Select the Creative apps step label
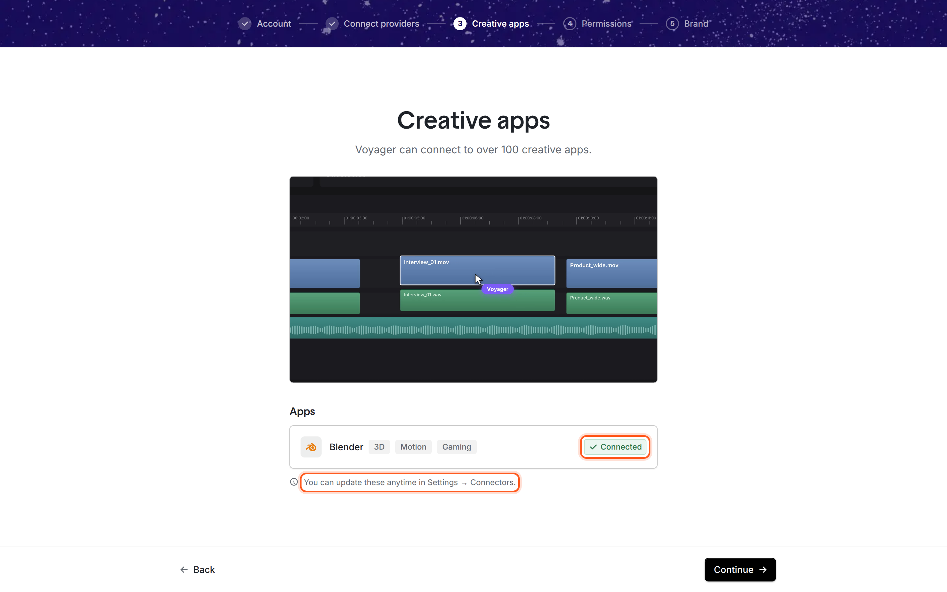 (x=500, y=23)
